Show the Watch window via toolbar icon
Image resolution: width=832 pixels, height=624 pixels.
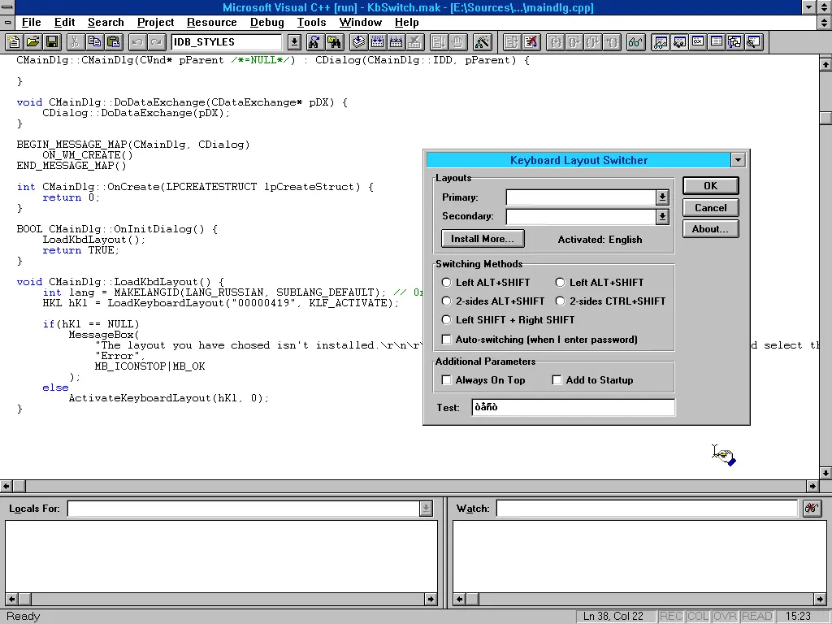click(660, 42)
